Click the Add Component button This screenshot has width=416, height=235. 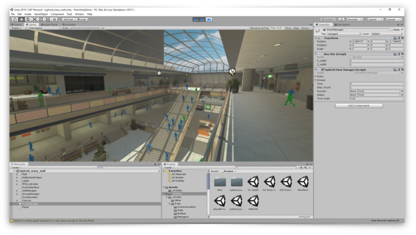[359, 105]
